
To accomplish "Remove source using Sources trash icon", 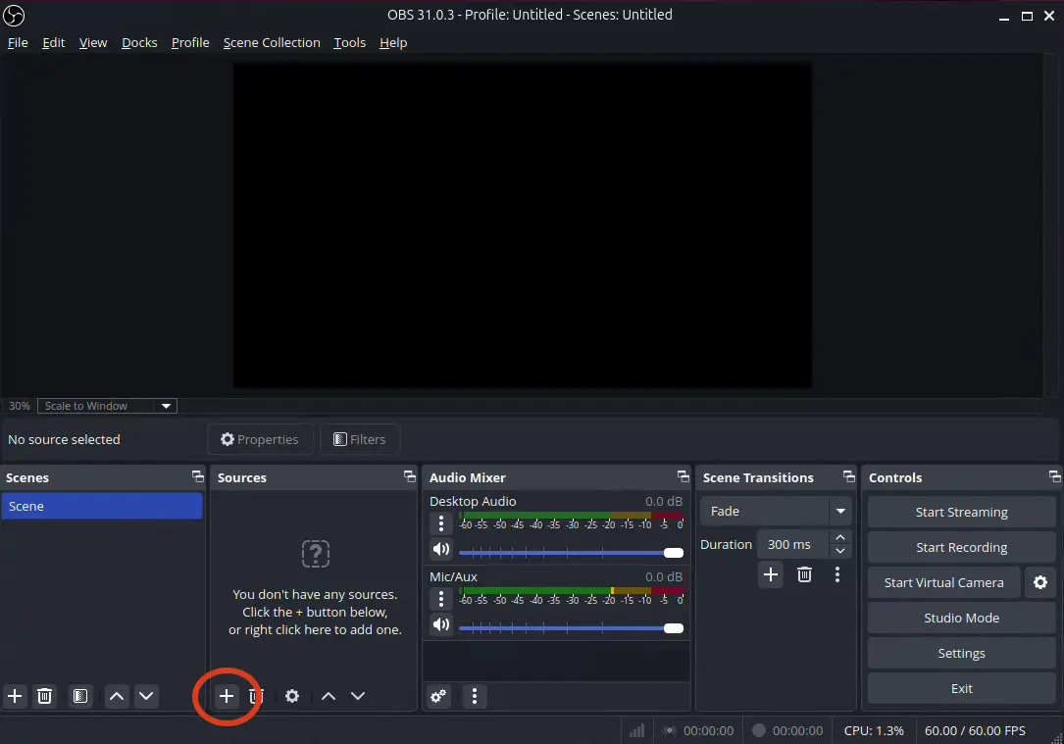I will pos(256,696).
